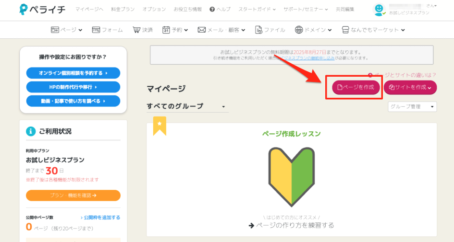Open スタートガイド menu
This screenshot has width=454, height=242.
[x=257, y=9]
